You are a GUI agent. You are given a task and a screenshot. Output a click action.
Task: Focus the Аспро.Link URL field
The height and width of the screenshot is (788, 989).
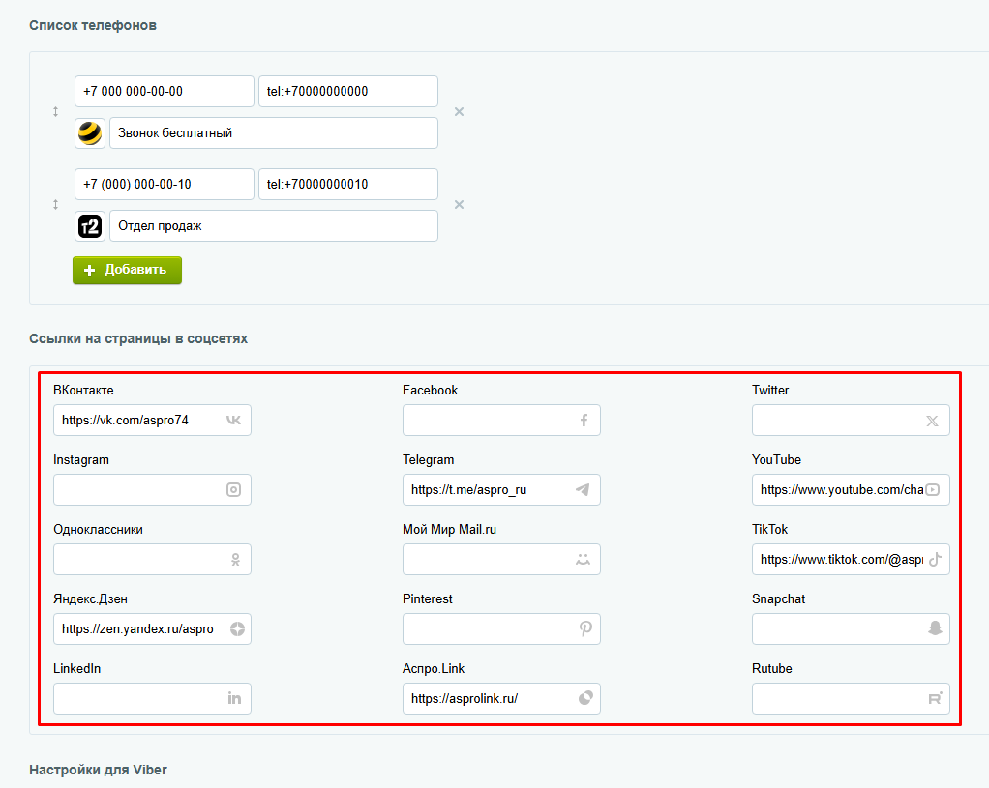pyautogui.click(x=501, y=698)
